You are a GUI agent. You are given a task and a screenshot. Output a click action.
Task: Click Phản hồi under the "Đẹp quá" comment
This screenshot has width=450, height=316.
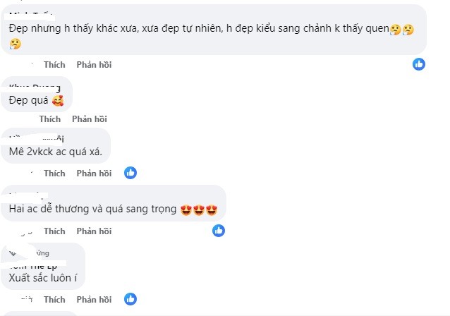click(x=89, y=119)
